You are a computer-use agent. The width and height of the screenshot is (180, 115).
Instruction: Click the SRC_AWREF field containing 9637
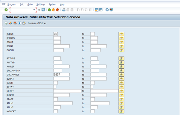62,75
